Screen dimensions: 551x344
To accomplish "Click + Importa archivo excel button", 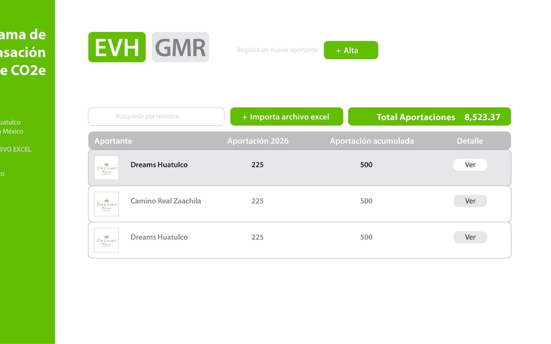I will coord(287,117).
